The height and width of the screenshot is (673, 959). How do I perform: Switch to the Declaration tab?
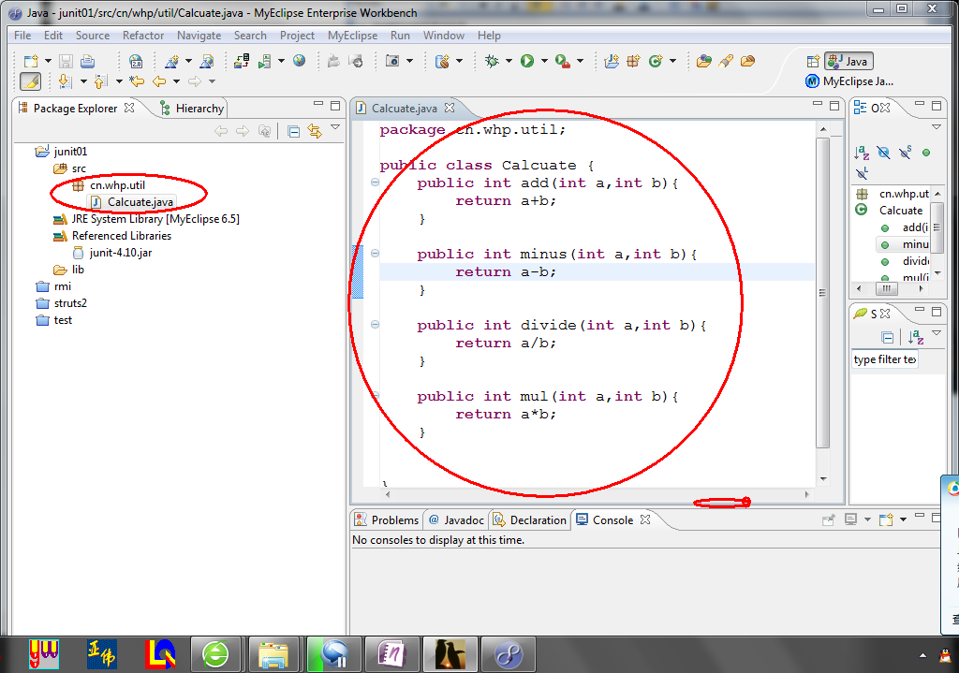click(530, 519)
